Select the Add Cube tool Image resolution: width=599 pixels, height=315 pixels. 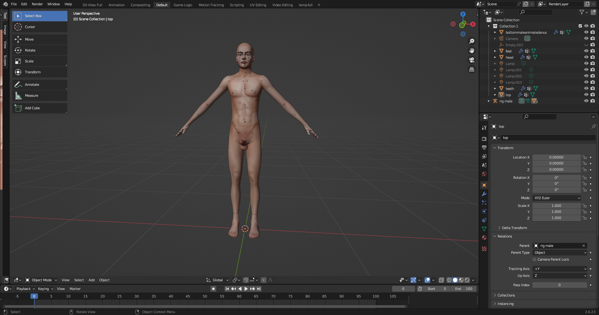pos(40,108)
